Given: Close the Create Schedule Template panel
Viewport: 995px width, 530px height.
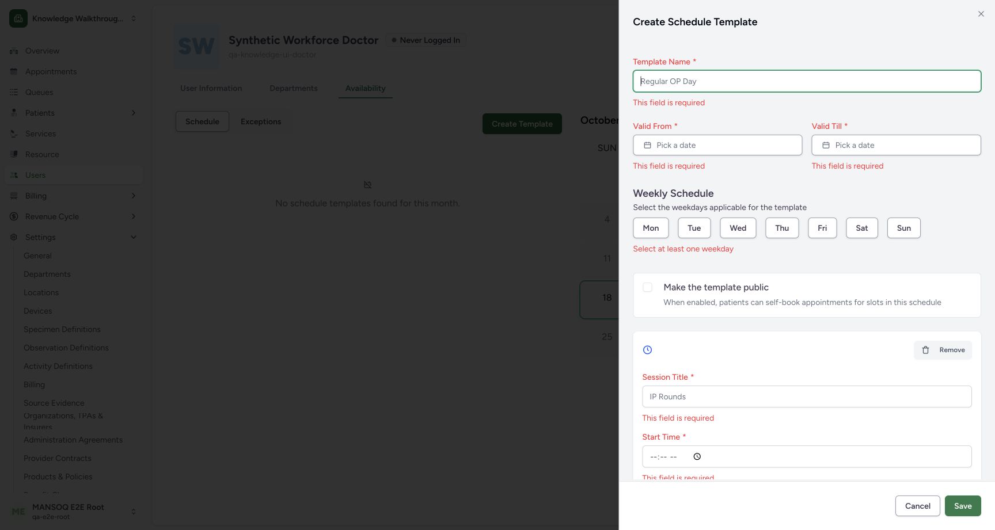Looking at the screenshot, I should (x=981, y=14).
